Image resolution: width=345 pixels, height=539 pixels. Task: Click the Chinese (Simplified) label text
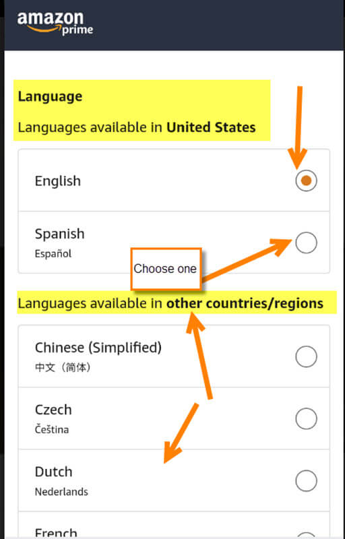coord(98,348)
